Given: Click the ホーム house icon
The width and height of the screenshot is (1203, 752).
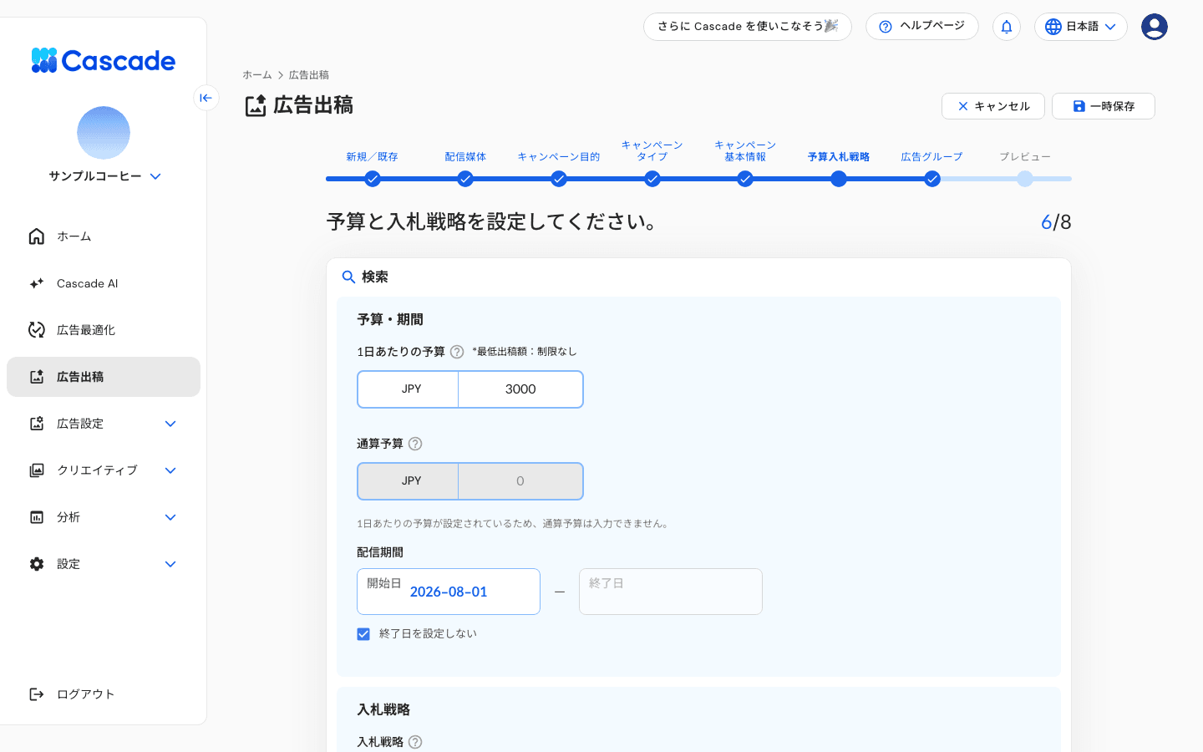Looking at the screenshot, I should tap(37, 236).
